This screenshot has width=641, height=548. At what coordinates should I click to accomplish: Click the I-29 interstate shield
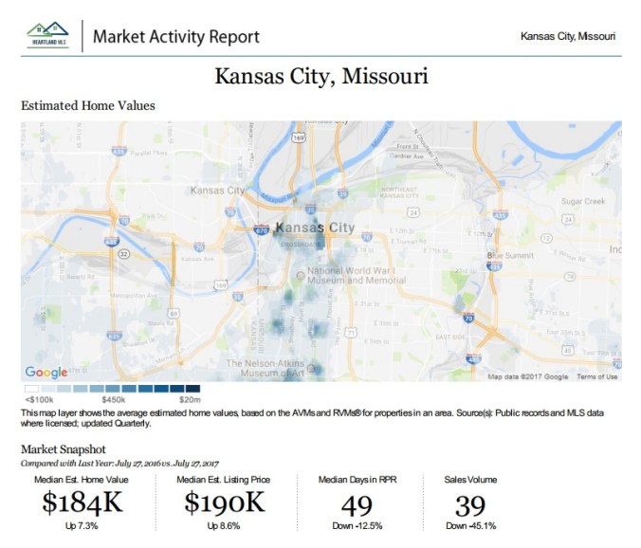tap(342, 192)
